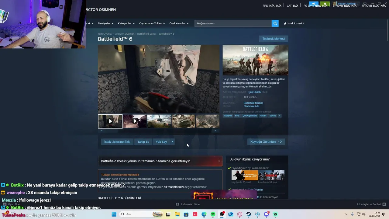Select the Aksiyon tag

coord(228,116)
